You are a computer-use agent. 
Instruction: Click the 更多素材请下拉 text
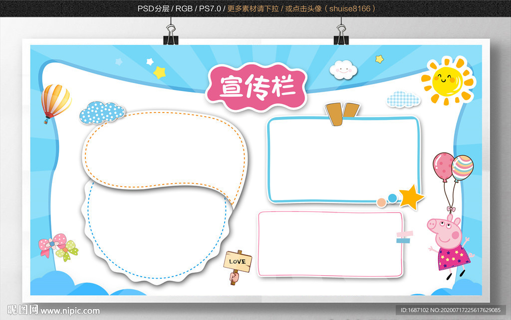pos(253,9)
